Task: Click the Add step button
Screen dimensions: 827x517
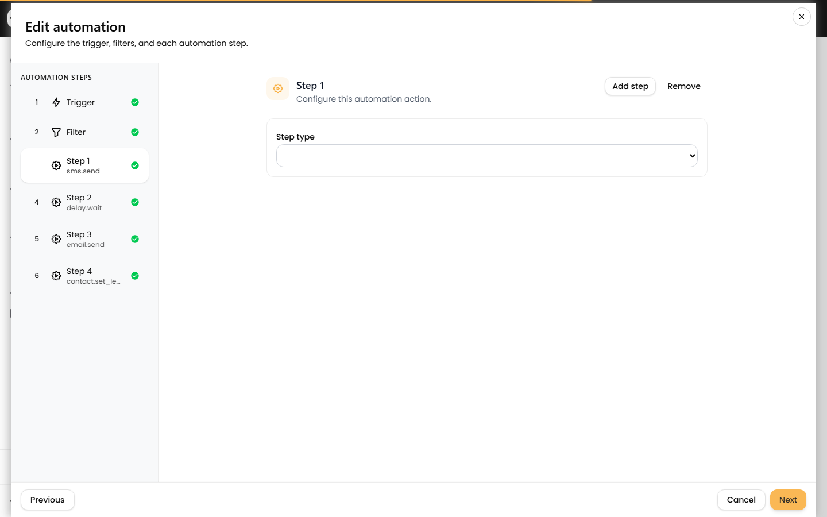Action: [630, 86]
